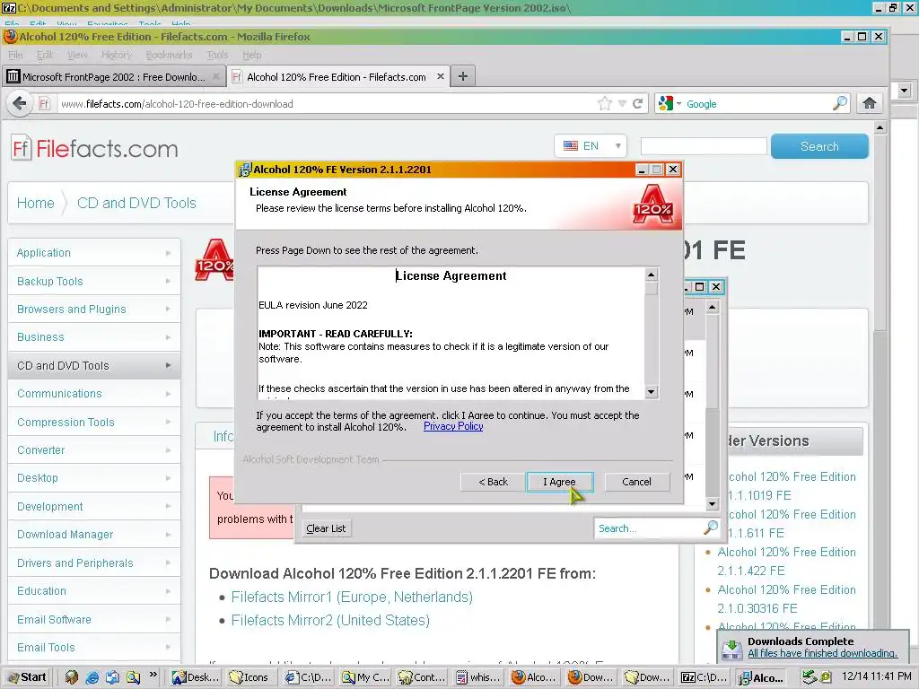Expand the Business category arrow
The width and height of the screenshot is (919, 689).
tap(168, 337)
